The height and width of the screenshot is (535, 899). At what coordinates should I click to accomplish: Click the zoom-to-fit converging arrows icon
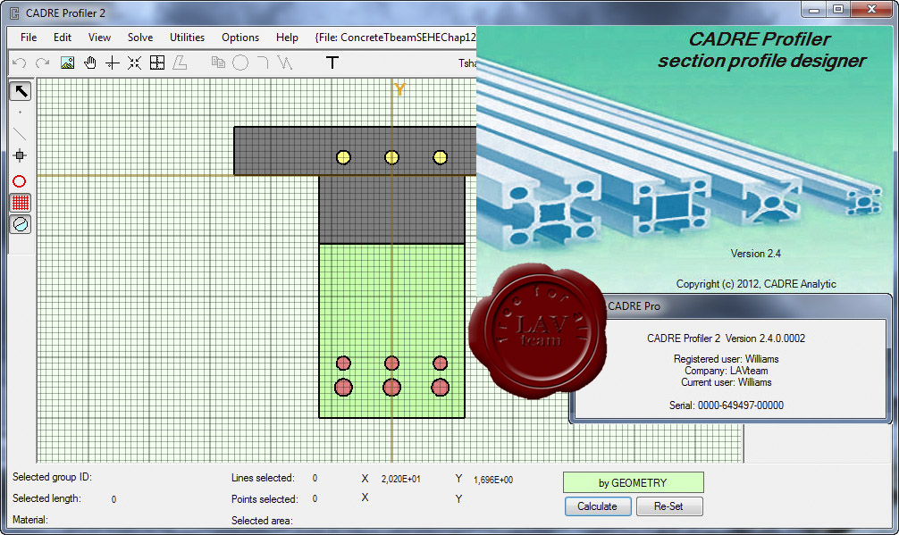coord(134,63)
